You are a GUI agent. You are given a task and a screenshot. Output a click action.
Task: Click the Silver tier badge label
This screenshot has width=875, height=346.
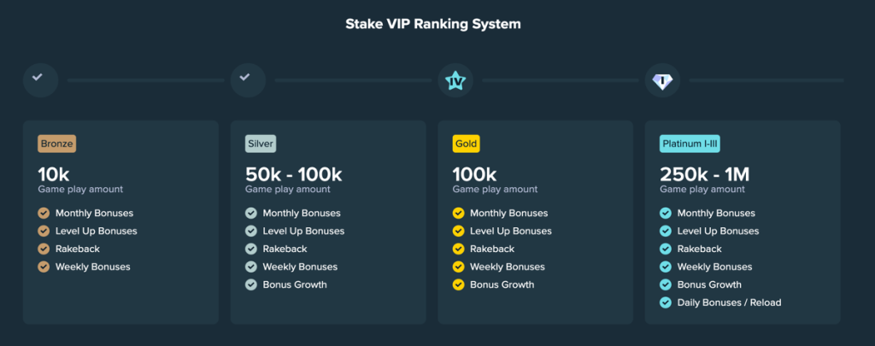point(261,144)
